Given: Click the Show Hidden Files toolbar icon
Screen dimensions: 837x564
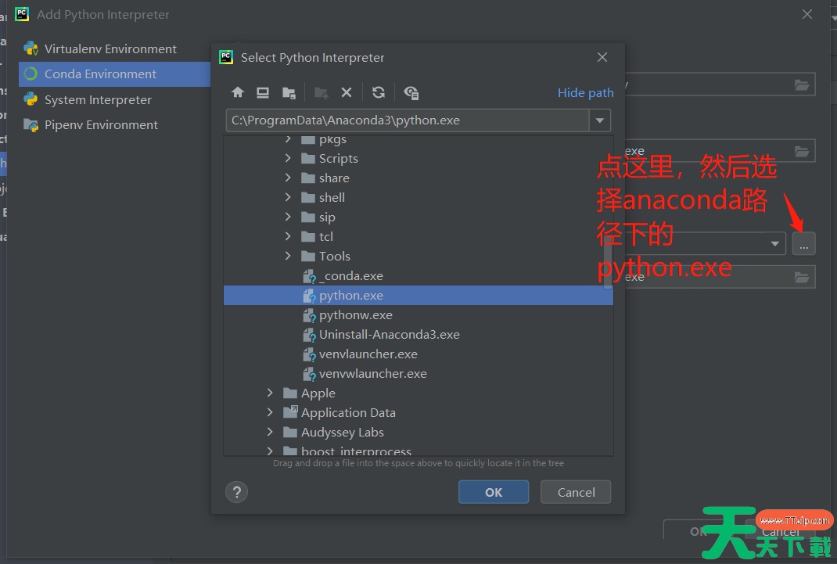Looking at the screenshot, I should tap(411, 92).
